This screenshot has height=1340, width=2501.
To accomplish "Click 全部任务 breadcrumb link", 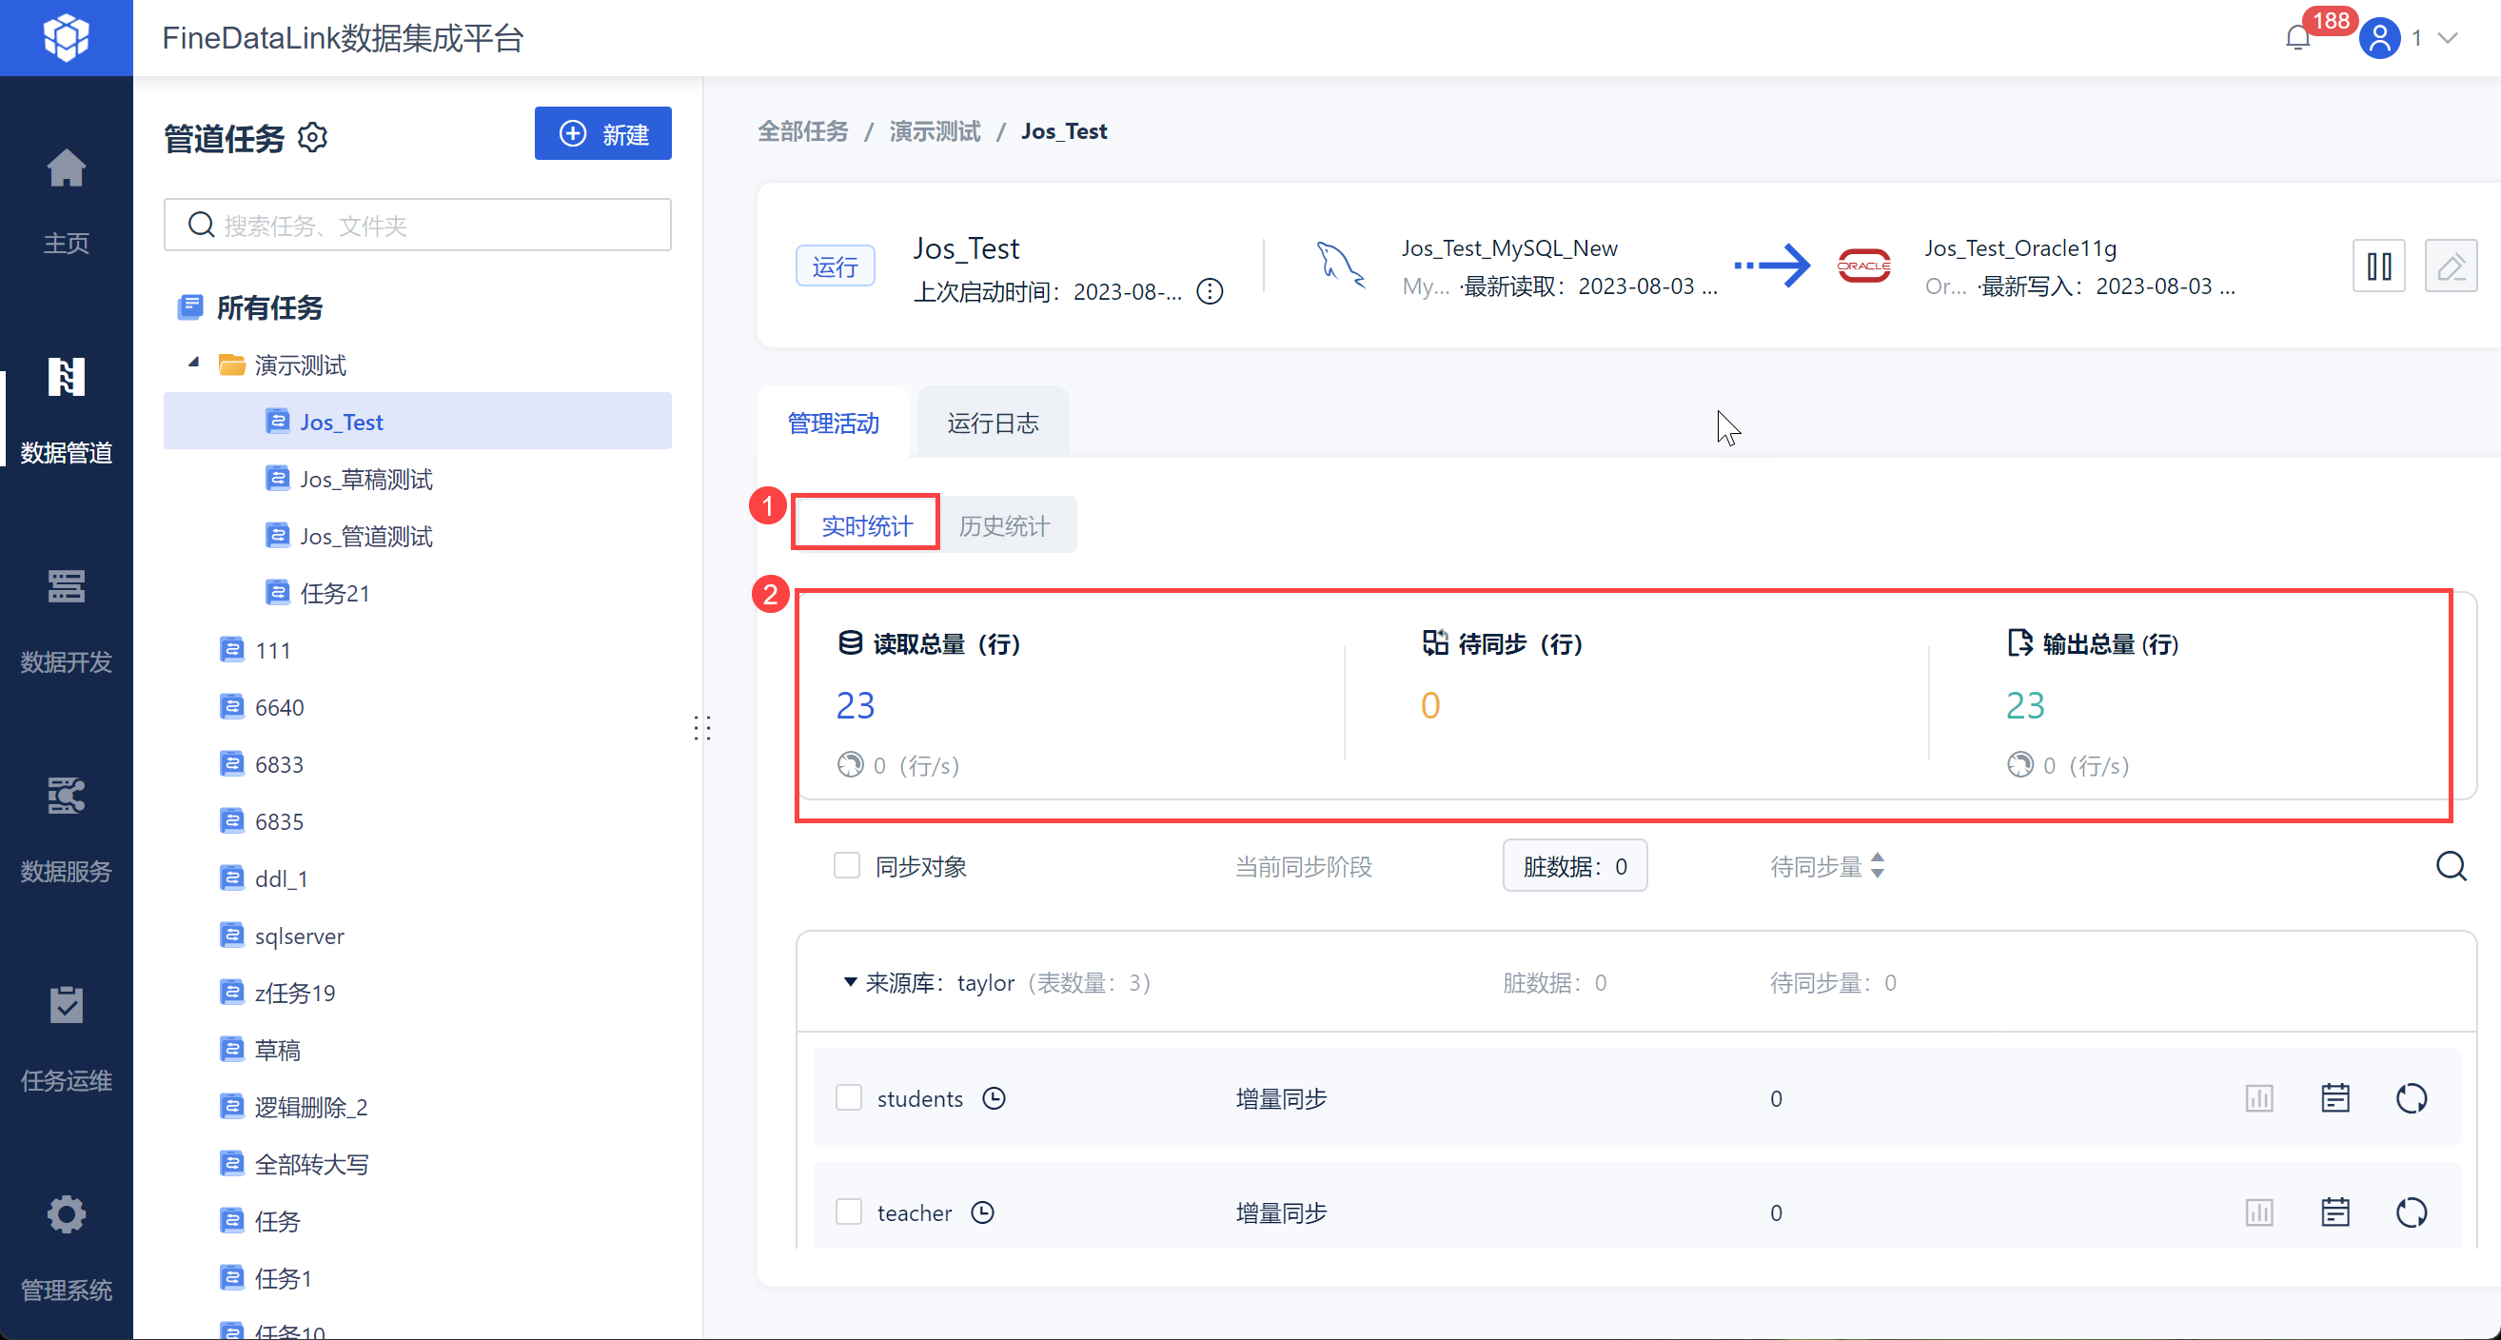I will (x=802, y=131).
